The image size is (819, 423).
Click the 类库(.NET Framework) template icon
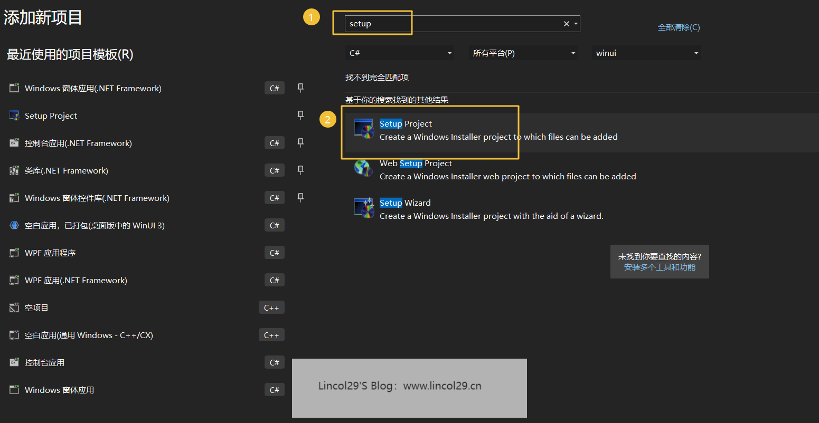coord(14,170)
